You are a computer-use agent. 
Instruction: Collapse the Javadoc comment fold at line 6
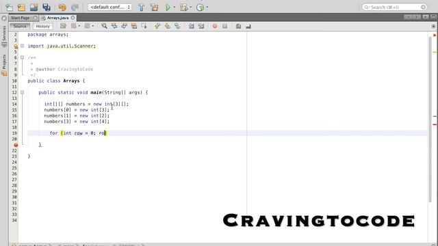click(23, 57)
